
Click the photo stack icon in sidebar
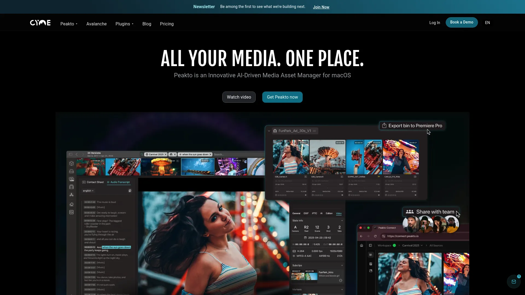tap(71, 179)
